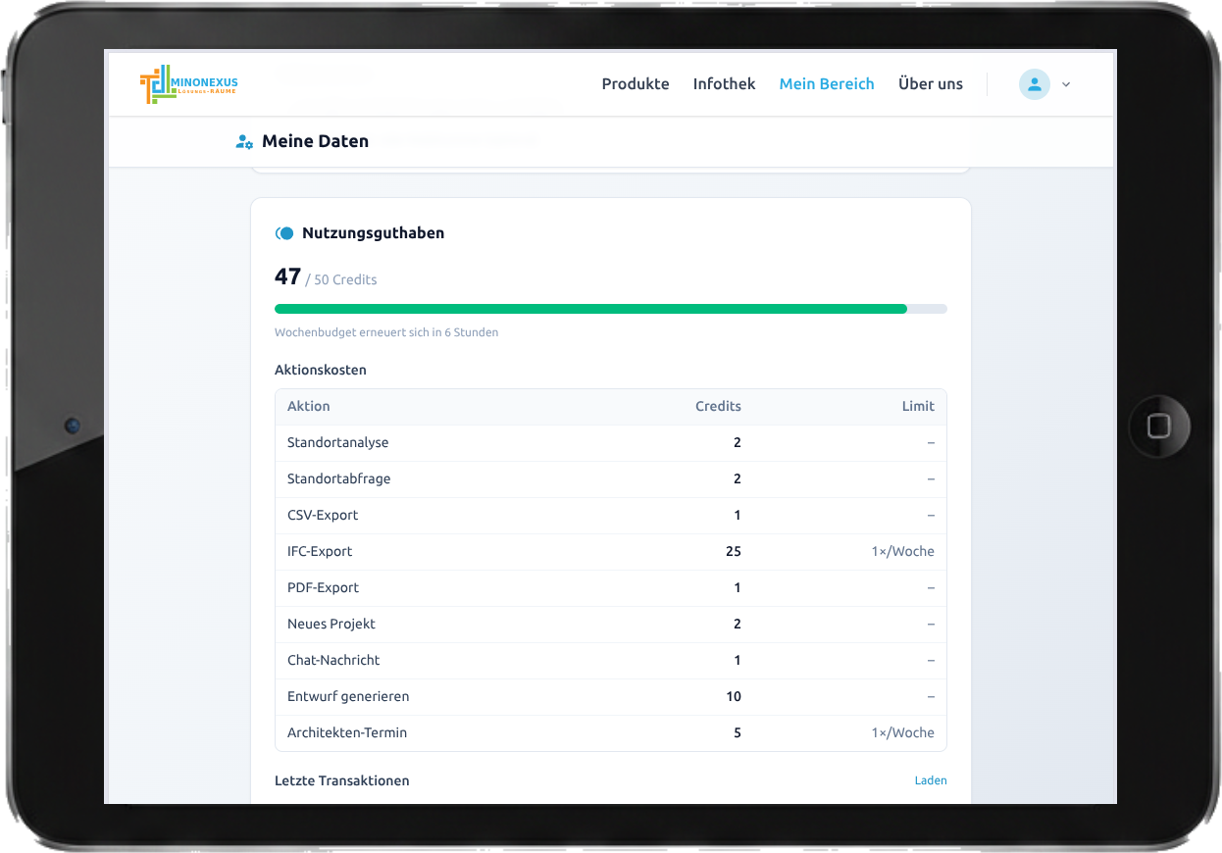Click the Architekten-Termin row
1222x853 pixels.
[610, 732]
